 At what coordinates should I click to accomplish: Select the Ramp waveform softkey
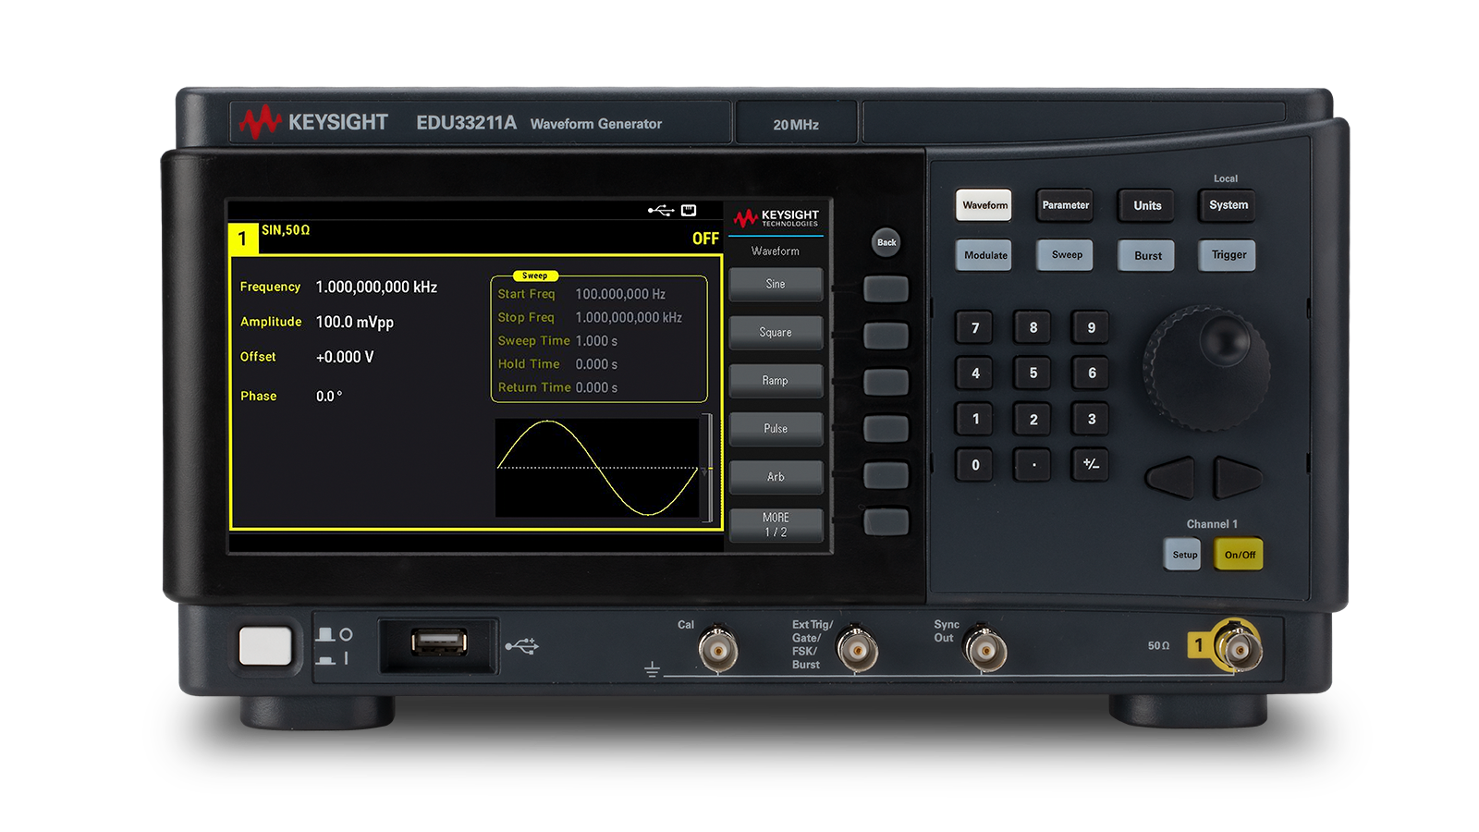tap(776, 380)
